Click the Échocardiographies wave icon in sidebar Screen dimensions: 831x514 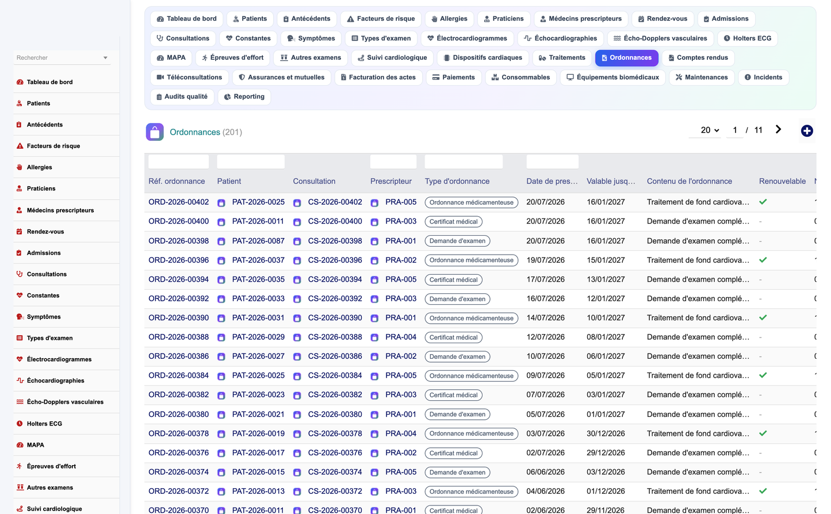(20, 381)
